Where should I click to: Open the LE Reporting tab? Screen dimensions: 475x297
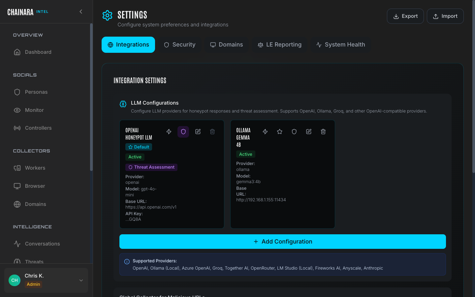click(x=280, y=45)
